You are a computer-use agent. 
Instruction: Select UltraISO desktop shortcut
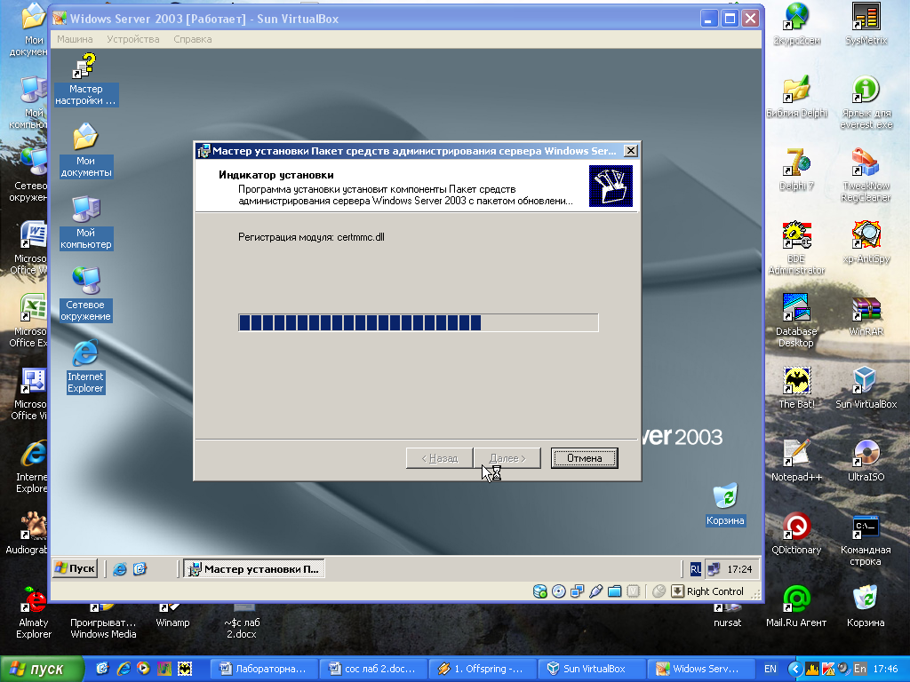point(866,461)
